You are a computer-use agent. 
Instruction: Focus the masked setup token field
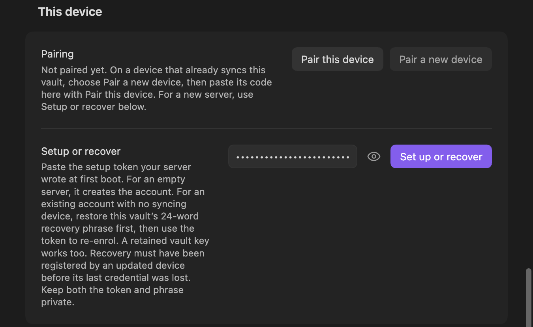tap(293, 156)
